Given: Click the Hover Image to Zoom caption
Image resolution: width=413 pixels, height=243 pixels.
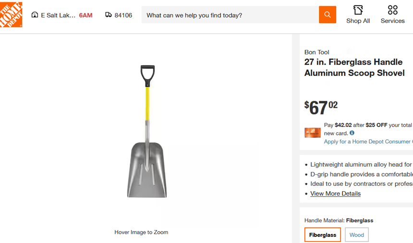Looking at the screenshot, I should pyautogui.click(x=141, y=232).
